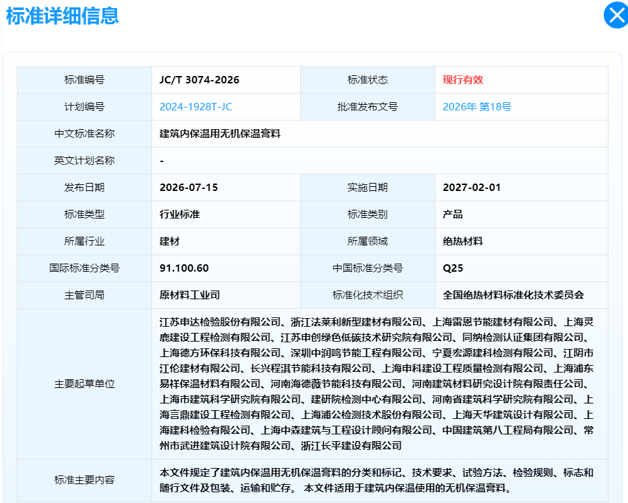Click the 标准类型 label cell
The width and height of the screenshot is (628, 503).
tap(85, 215)
